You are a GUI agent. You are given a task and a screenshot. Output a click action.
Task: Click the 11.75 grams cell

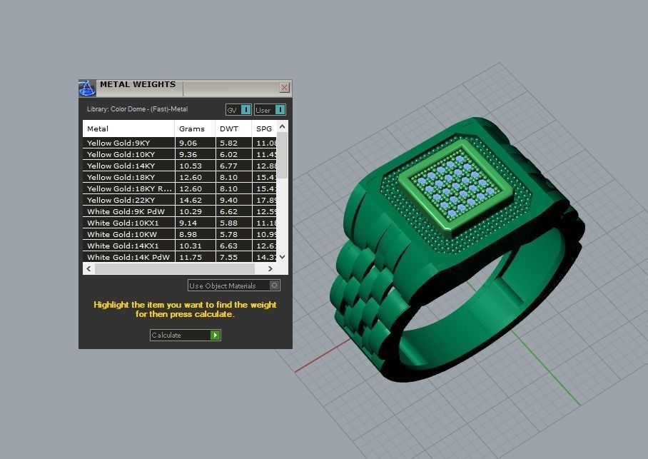pos(195,257)
